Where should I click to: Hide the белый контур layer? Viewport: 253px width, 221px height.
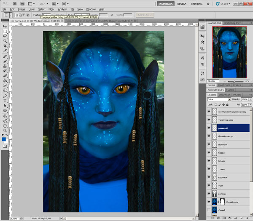tap(209, 136)
